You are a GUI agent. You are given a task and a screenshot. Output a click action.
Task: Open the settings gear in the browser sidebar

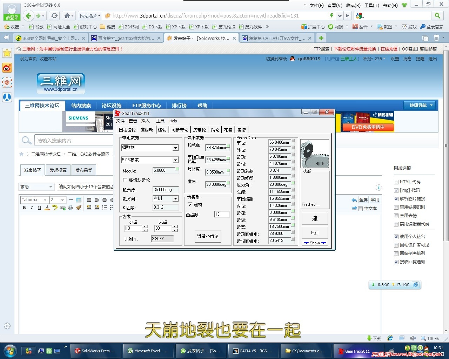7,326
